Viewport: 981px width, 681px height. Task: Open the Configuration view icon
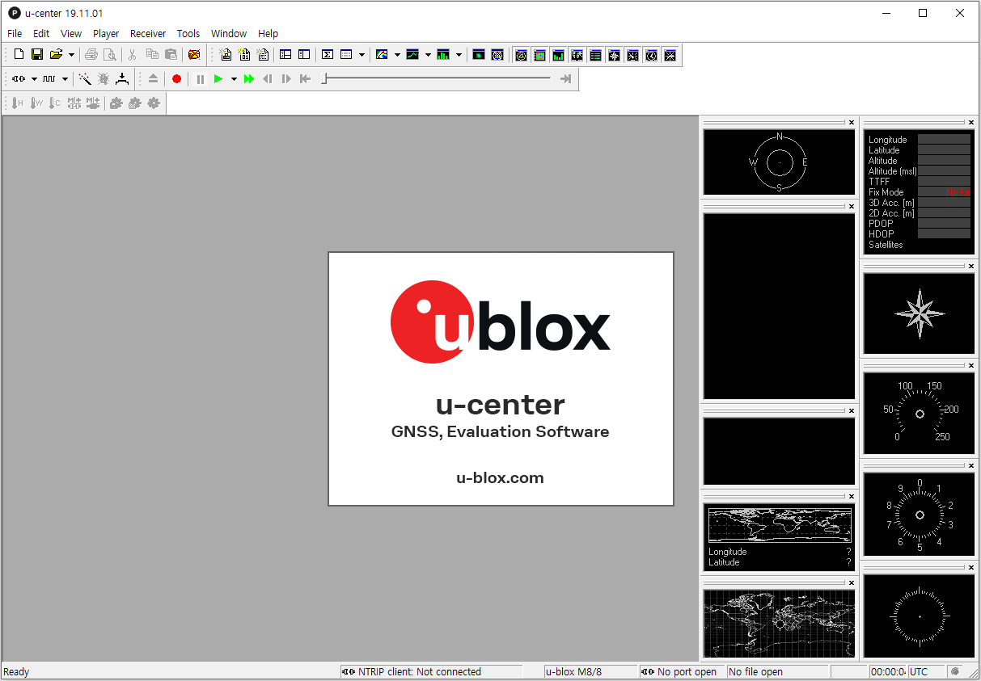pos(304,55)
